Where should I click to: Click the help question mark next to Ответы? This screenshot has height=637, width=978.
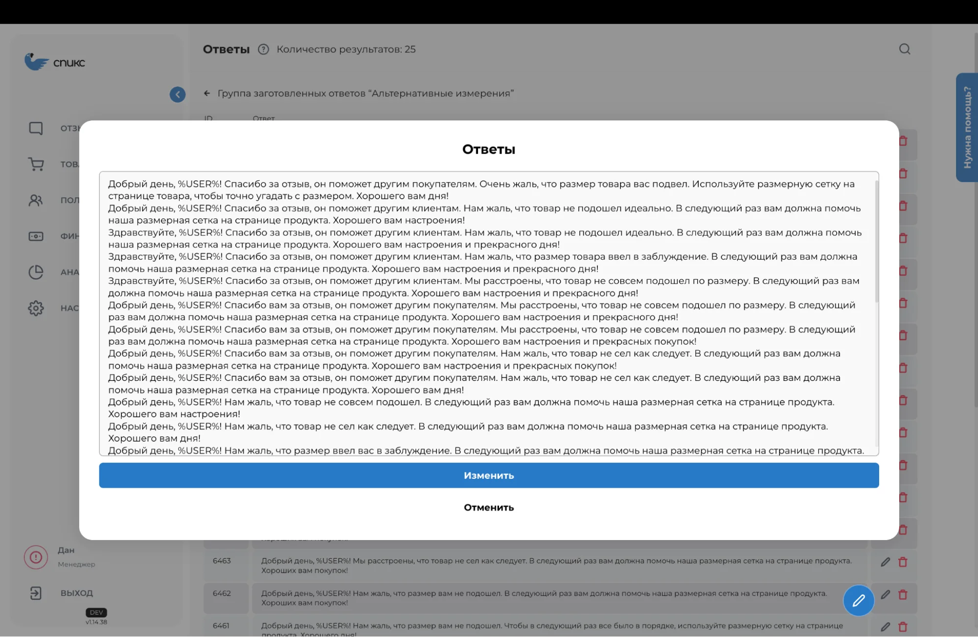pyautogui.click(x=263, y=49)
